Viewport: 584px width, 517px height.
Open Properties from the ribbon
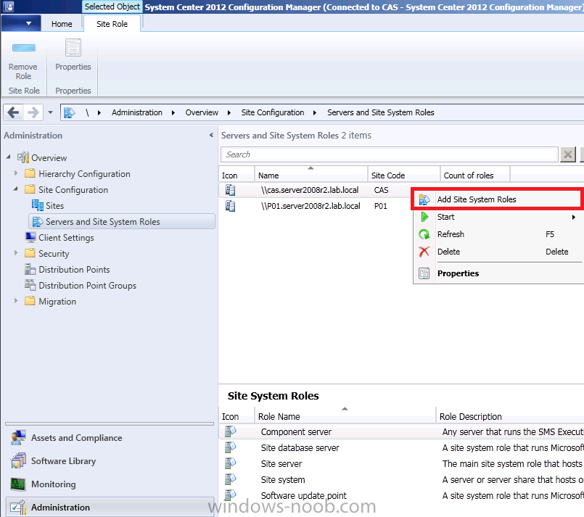(x=73, y=55)
